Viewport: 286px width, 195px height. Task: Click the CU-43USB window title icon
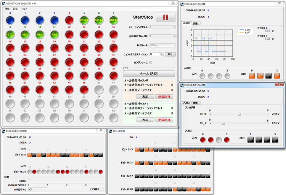(x=110, y=131)
